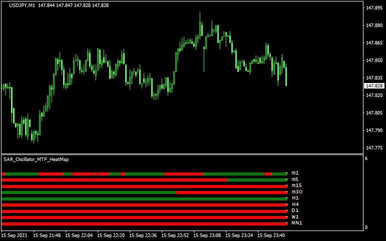Image resolution: width=386 pixels, height=241 pixels.
Task: Click the 147.865 price scale value
Action: tap(374, 43)
